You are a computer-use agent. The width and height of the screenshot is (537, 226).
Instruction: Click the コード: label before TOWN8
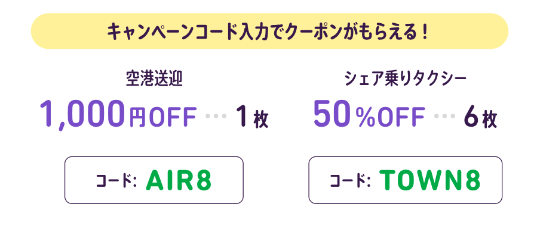click(351, 181)
